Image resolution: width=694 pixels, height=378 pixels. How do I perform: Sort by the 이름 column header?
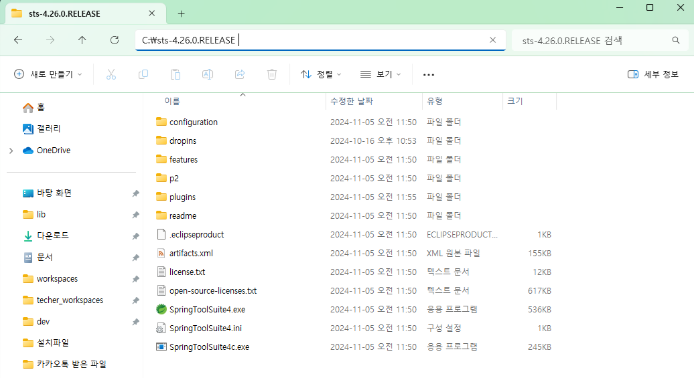pyautogui.click(x=172, y=101)
